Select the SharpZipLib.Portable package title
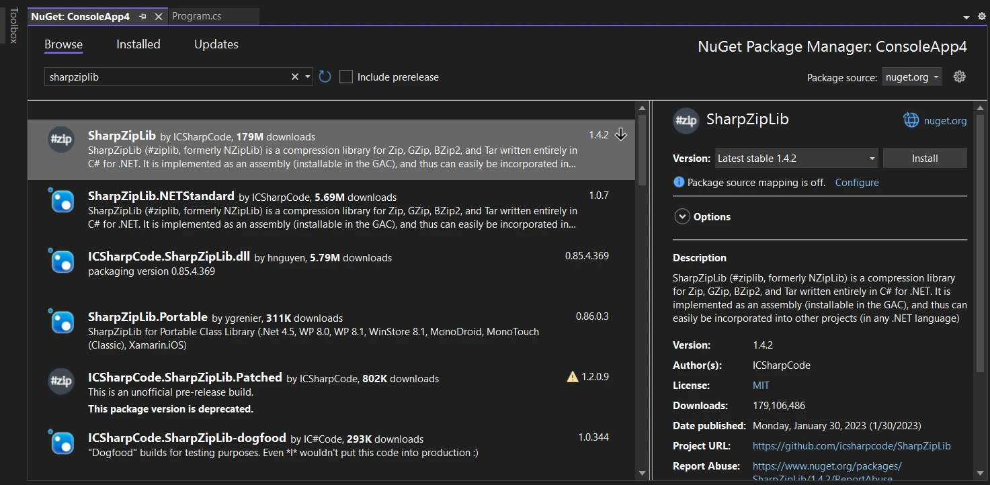 pyautogui.click(x=148, y=317)
